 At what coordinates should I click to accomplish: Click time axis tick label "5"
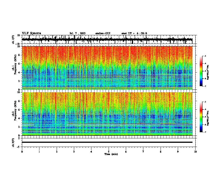click(x=109, y=152)
